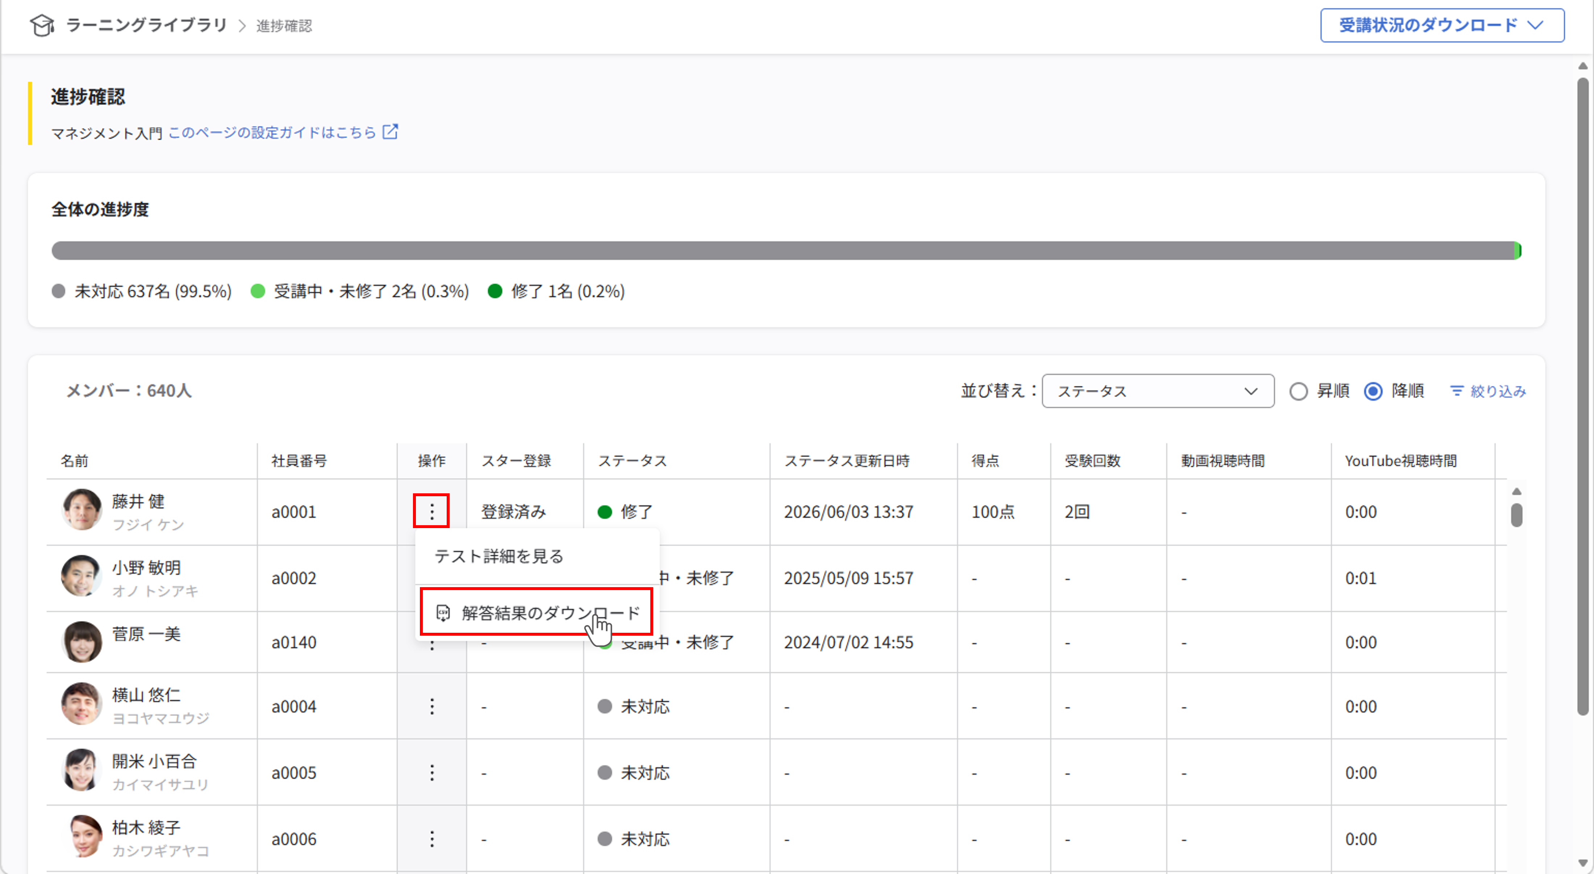Image resolution: width=1594 pixels, height=874 pixels.
Task: Click avatar photo of 開米 小百合
Action: (x=82, y=770)
